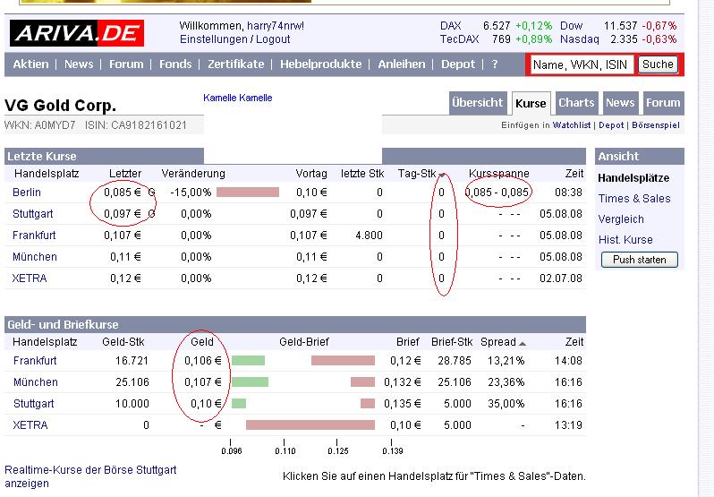Click the Kursspanne column header
Screen dimensions: 714x497
pyautogui.click(x=498, y=174)
